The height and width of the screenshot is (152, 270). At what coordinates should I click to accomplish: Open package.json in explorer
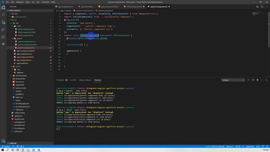coord(20,122)
